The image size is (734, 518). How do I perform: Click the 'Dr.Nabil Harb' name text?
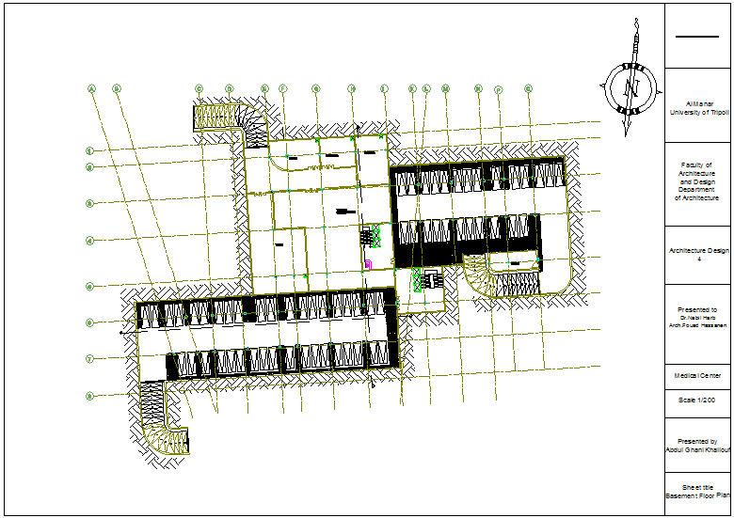[x=697, y=318]
